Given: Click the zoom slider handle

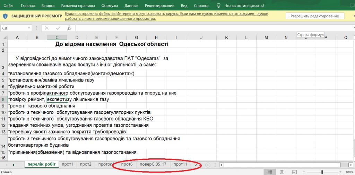Looking at the screenshot, I should 322,172.
